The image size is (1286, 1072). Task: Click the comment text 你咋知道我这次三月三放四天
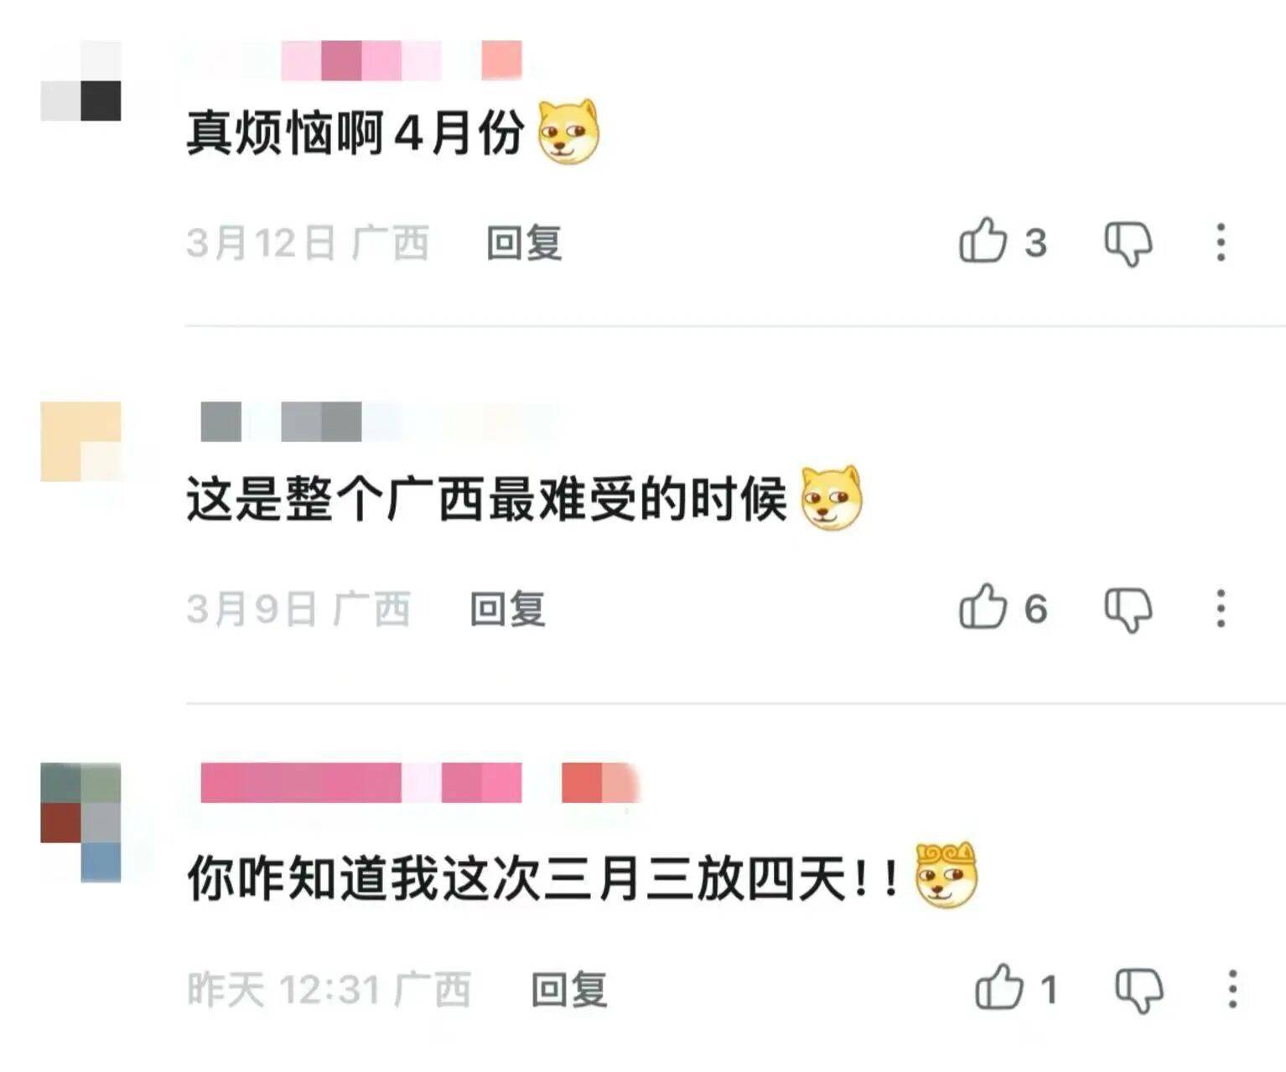[542, 879]
